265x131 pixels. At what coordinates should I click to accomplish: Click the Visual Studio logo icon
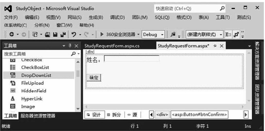tap(8, 8)
